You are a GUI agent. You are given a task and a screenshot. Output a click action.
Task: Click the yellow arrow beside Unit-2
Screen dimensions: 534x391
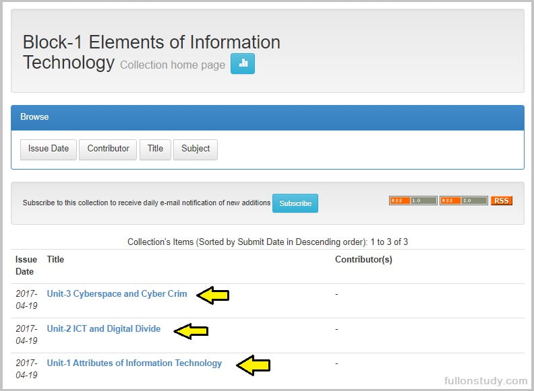(x=191, y=330)
